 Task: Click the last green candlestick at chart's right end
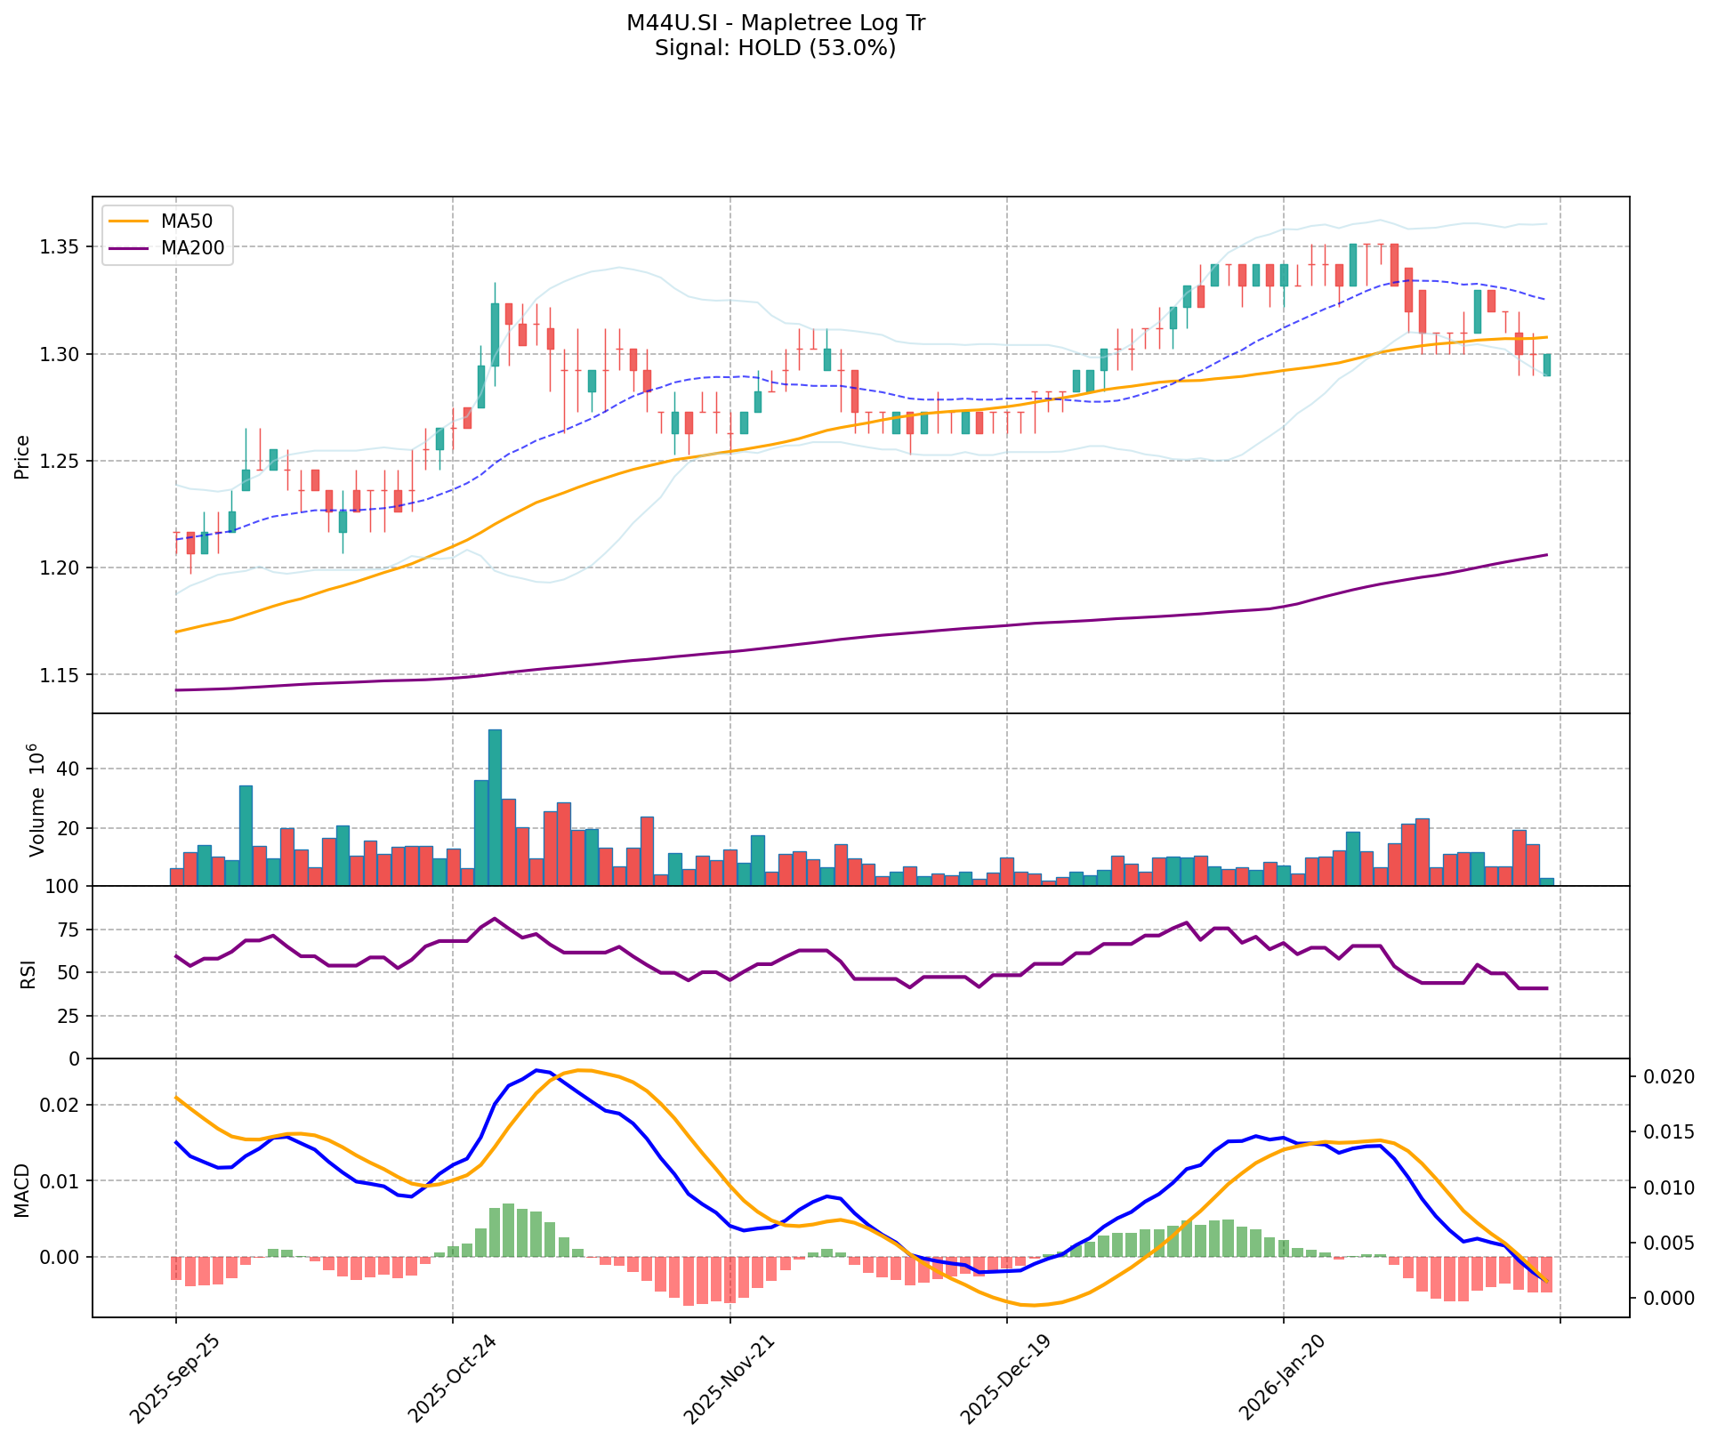pyautogui.click(x=1546, y=365)
